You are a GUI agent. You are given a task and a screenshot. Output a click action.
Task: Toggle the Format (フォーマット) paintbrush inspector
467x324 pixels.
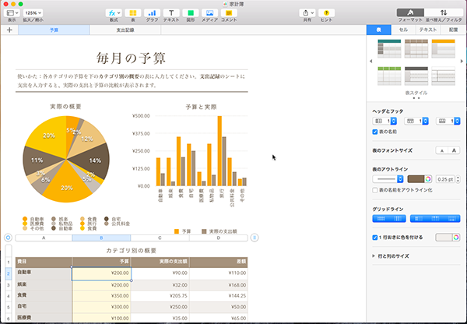pos(410,12)
